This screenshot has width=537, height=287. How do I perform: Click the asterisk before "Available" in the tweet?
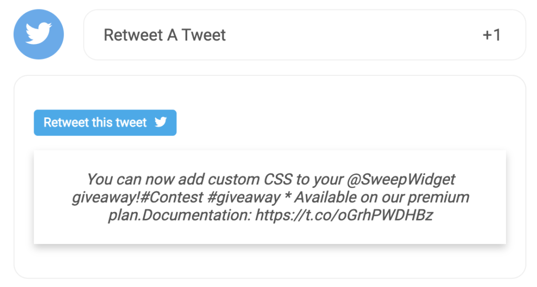(x=287, y=196)
